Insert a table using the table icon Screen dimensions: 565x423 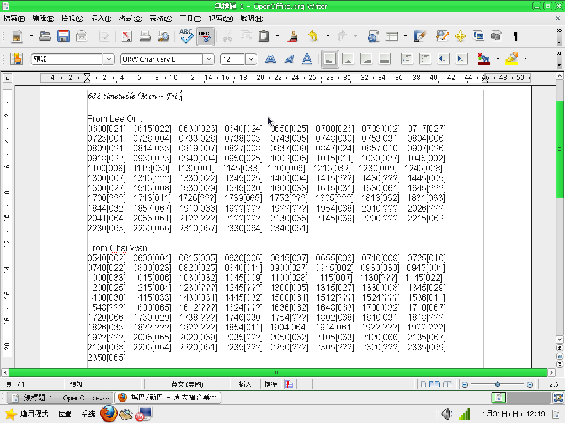point(391,37)
